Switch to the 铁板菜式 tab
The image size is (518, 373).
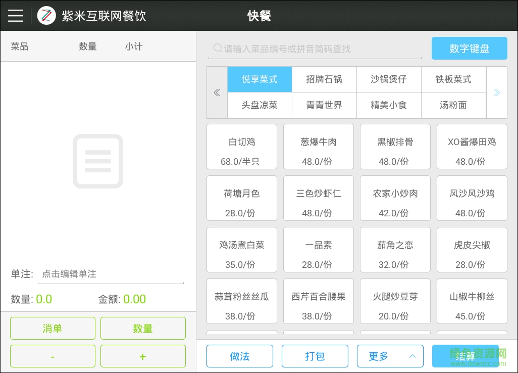[x=453, y=79]
